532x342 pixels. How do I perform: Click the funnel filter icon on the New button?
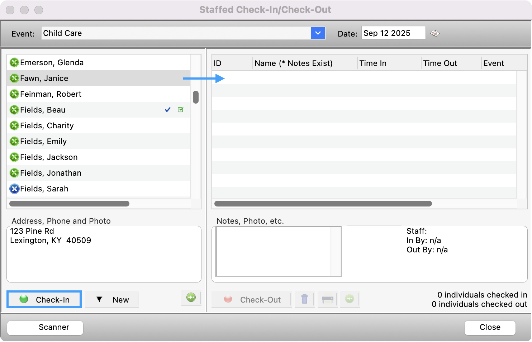click(99, 299)
